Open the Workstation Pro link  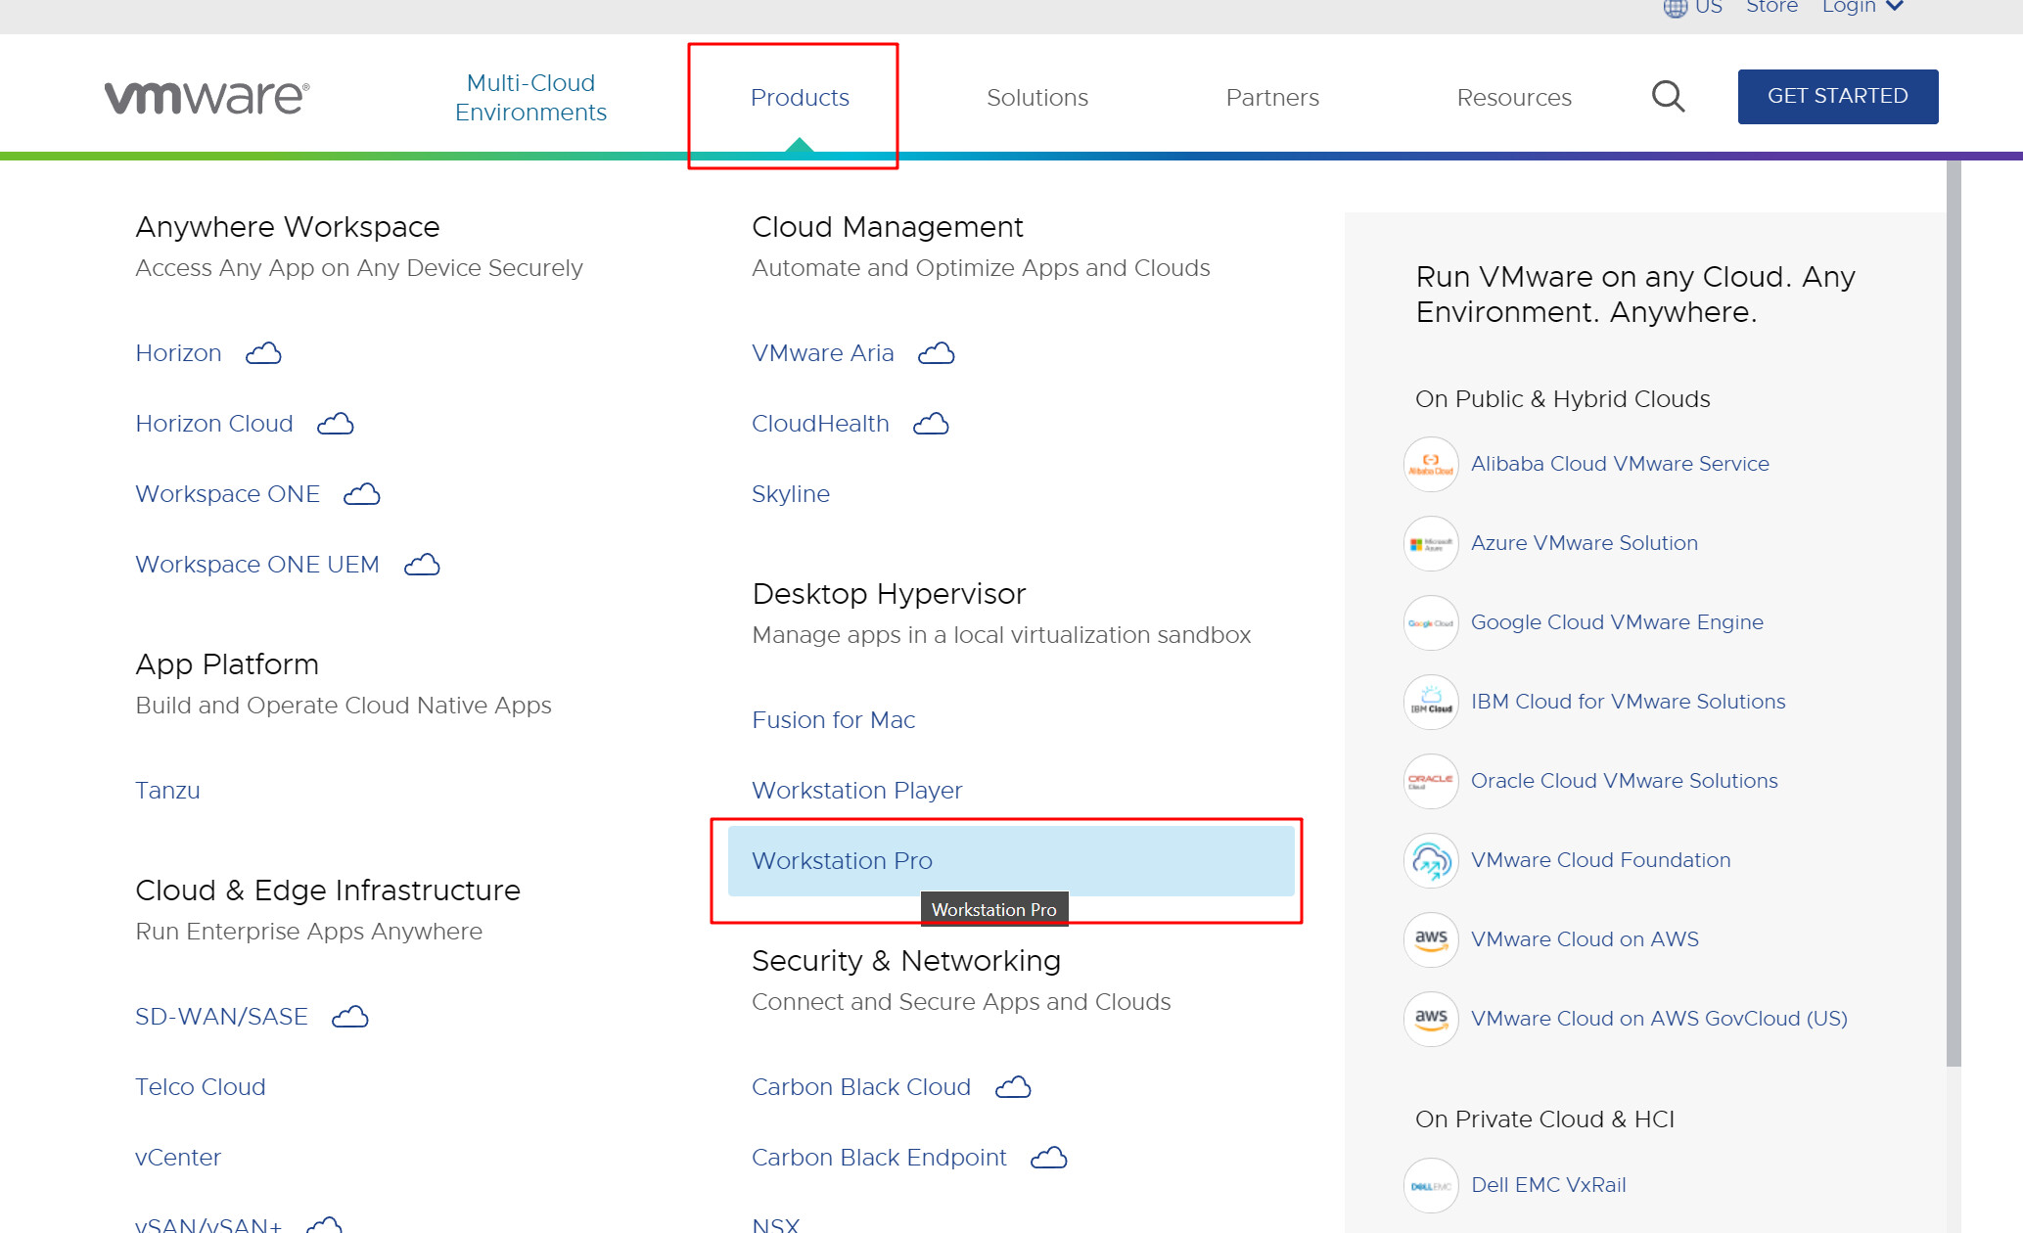(x=842, y=861)
